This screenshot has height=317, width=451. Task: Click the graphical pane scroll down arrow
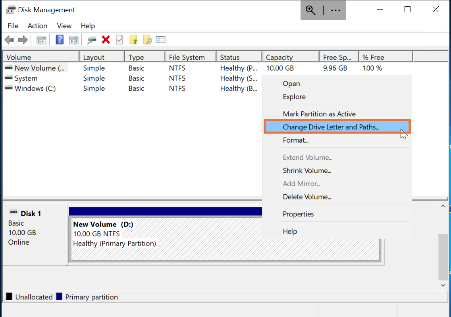click(x=443, y=285)
